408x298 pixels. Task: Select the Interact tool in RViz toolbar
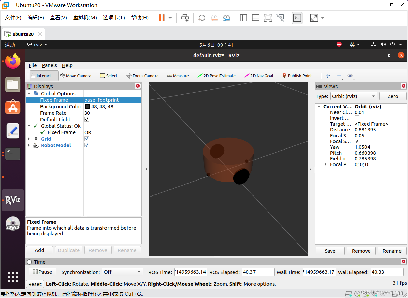click(x=44, y=76)
